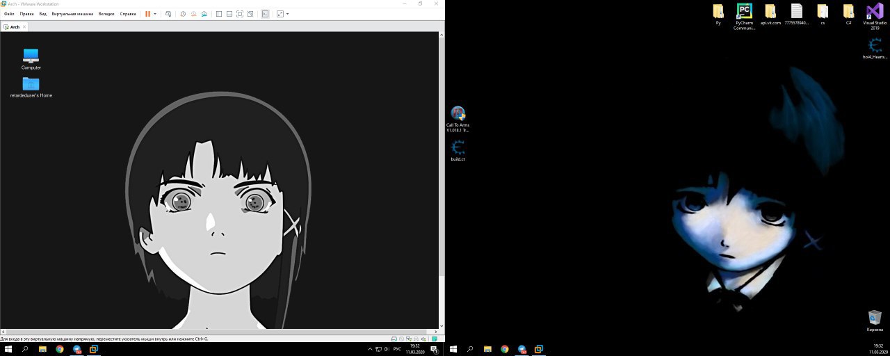Toggle the thumbnail bar view icon

(229, 14)
